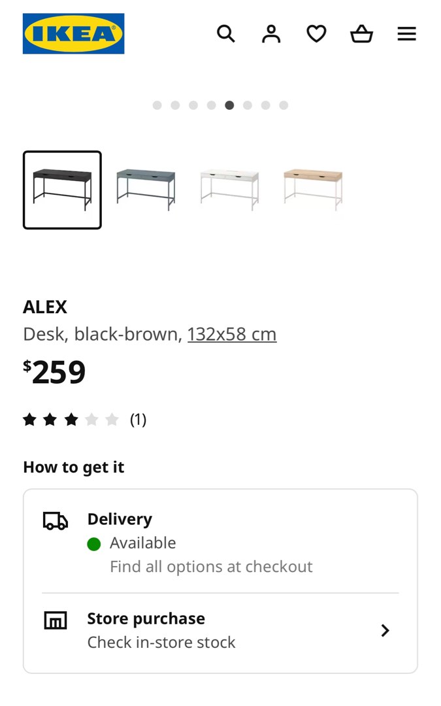Select the black-brown desk color variant
Image resolution: width=441 pixels, height=706 pixels.
[x=62, y=190]
